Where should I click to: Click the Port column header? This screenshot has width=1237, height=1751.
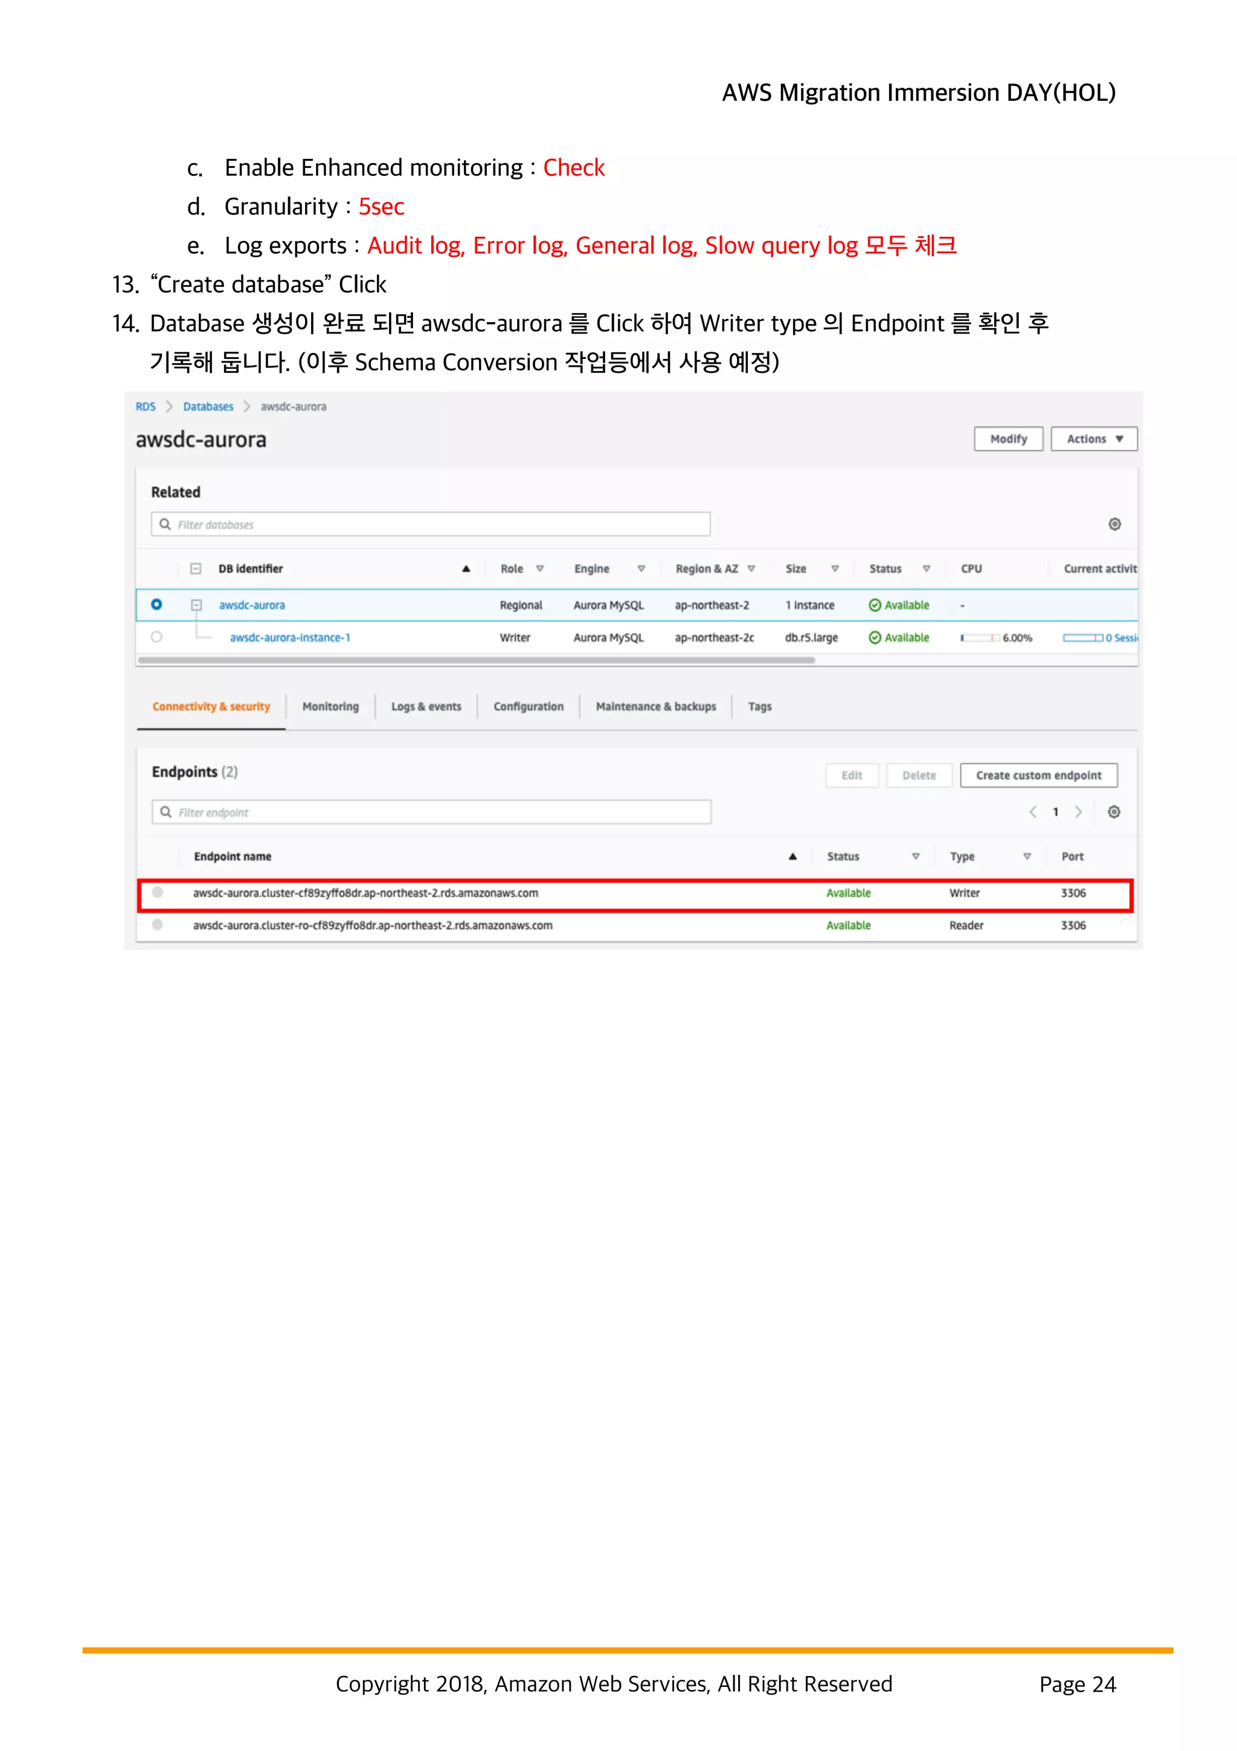coord(1072,856)
